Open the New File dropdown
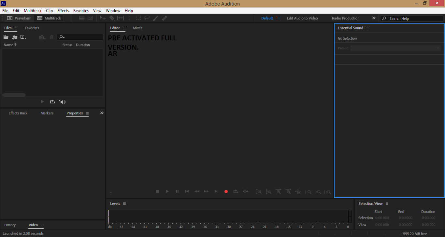This screenshot has width=445, height=237. [x=23, y=37]
